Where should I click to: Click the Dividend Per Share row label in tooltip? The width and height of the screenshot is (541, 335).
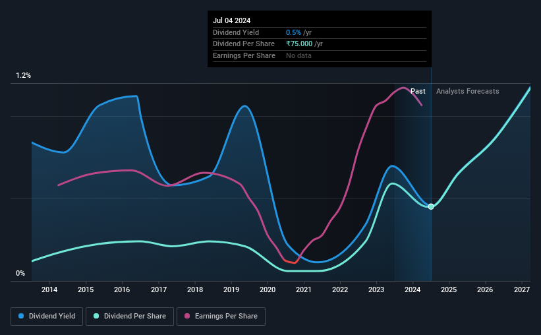(244, 44)
